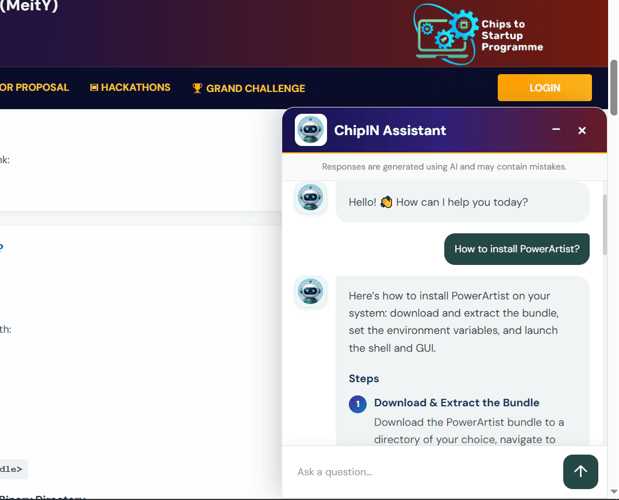The width and height of the screenshot is (619, 500).
Task: Click the robot avatar beside the install answer
Action: tap(311, 291)
